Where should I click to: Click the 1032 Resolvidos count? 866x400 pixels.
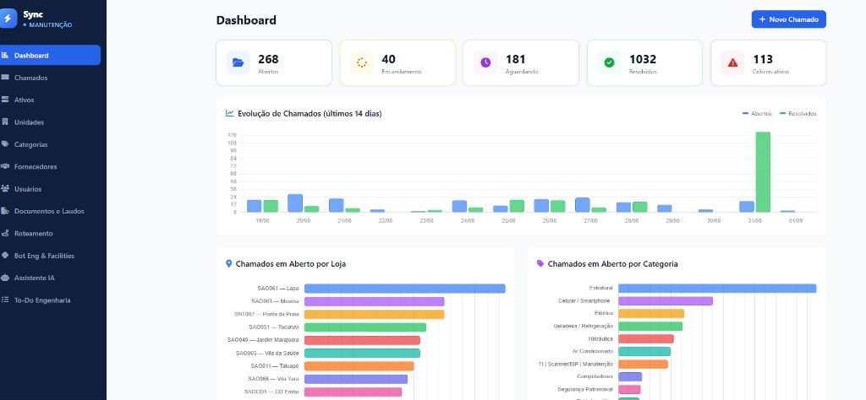[x=643, y=59]
